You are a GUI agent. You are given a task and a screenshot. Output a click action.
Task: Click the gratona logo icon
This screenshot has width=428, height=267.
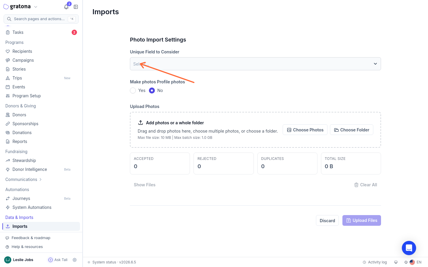pos(6,7)
